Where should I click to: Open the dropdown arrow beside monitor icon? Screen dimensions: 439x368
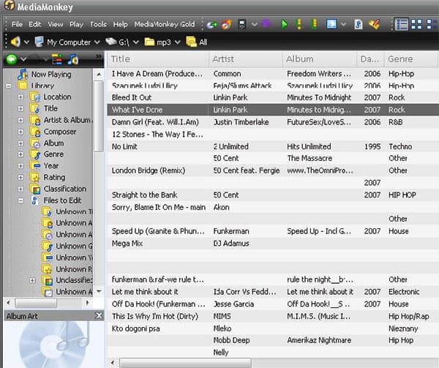344,25
